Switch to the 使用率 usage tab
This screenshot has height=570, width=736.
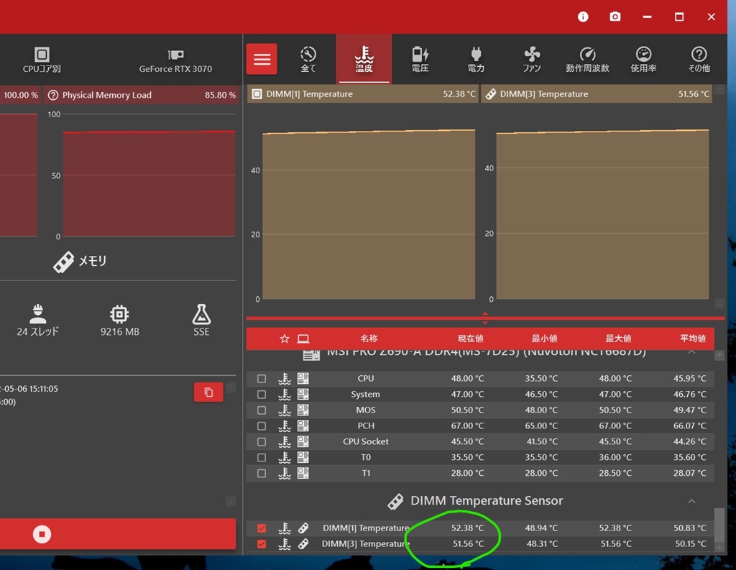click(643, 59)
